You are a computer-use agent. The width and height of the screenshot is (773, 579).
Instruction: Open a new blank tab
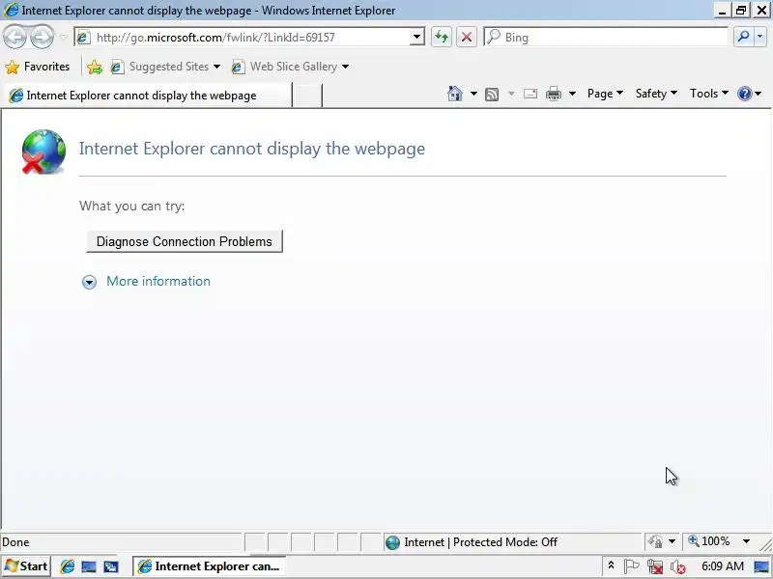tap(307, 96)
